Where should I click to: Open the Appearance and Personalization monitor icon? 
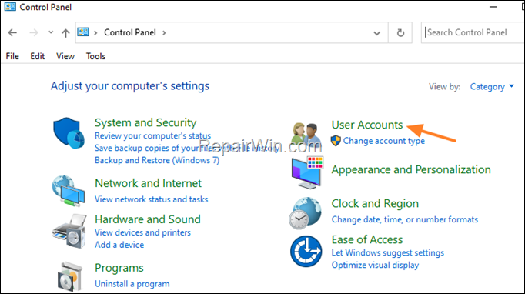pyautogui.click(x=306, y=172)
